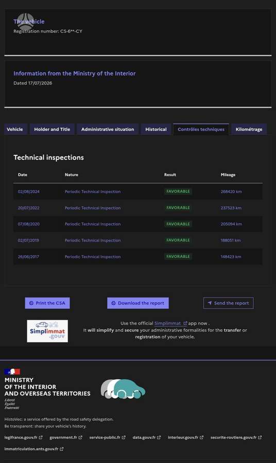Click the Mileage column header
The width and height of the screenshot is (276, 463).
coord(228,175)
